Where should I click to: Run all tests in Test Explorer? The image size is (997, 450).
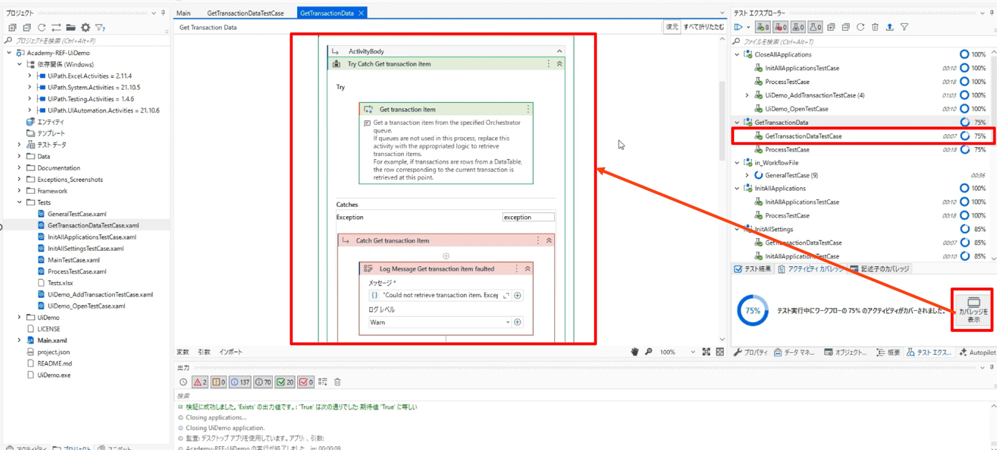click(x=738, y=27)
